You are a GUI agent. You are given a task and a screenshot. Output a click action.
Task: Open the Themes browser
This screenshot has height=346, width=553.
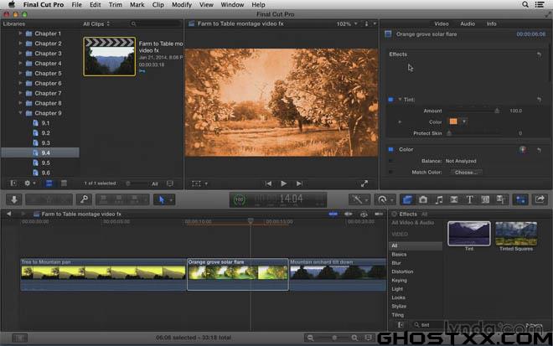(x=501, y=199)
